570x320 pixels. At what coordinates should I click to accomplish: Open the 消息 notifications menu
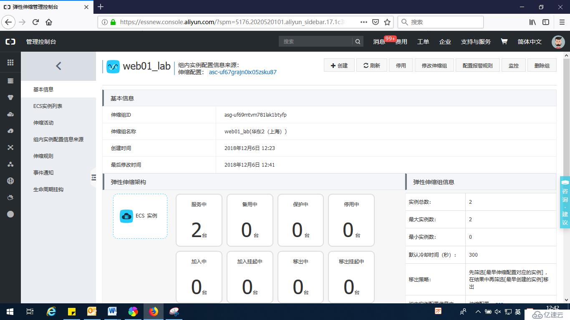point(379,42)
